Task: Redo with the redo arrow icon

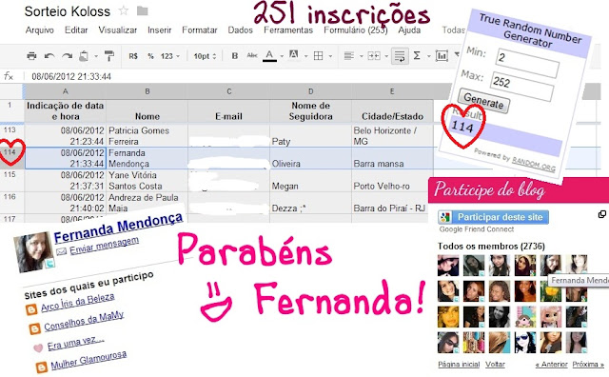Action: pos(67,56)
